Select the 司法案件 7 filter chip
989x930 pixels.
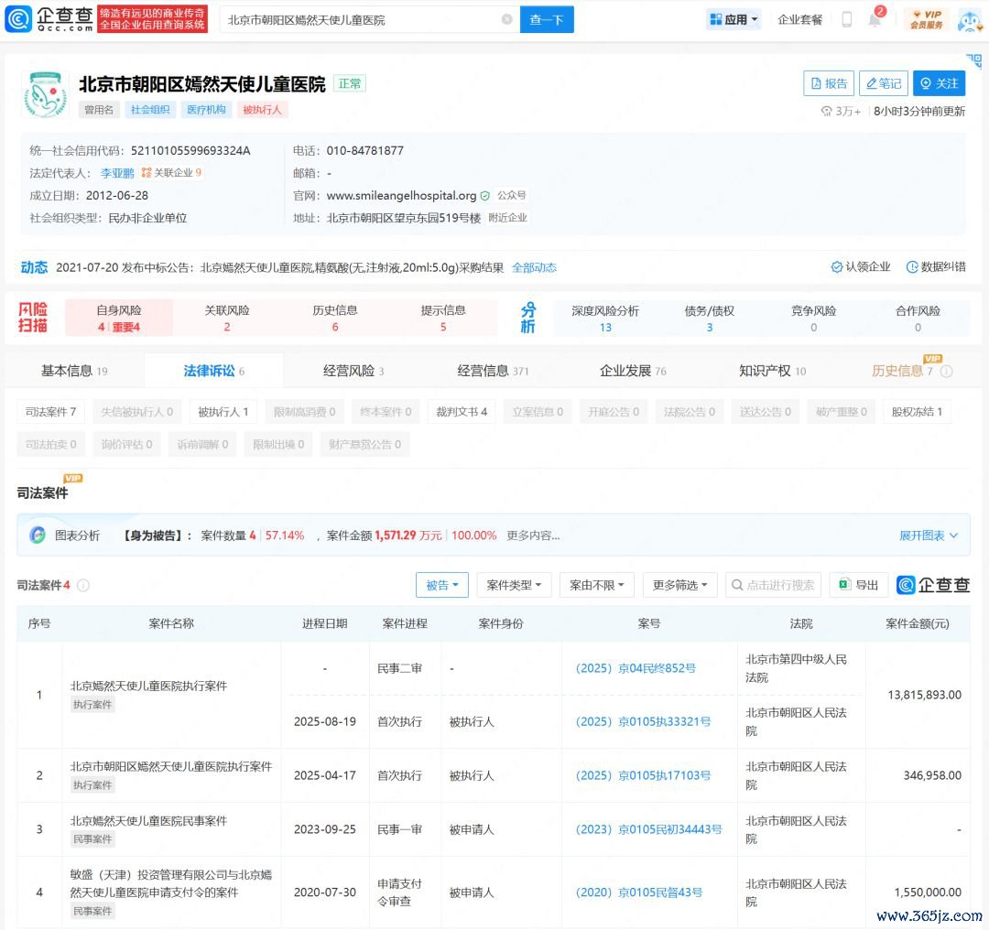coord(50,412)
